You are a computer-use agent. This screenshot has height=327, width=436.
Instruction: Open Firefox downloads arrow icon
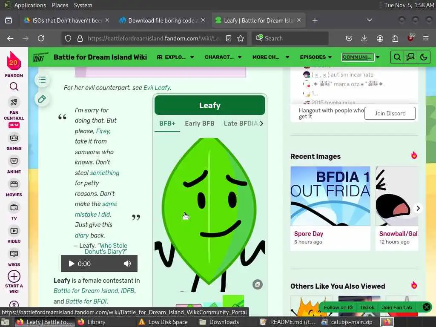(x=364, y=38)
